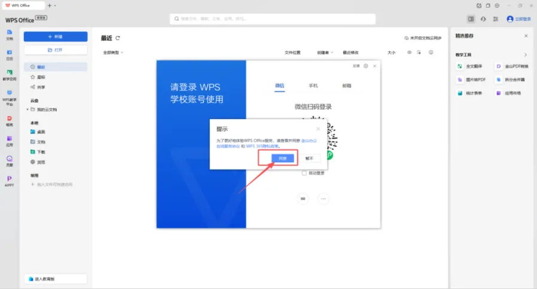Viewport: 537px width, 289px height.
Task: Open 下载 downloads local folder
Action: (38, 152)
